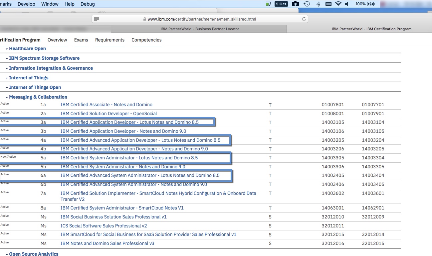Screen dimensions: 432x256
Task: Open Solution Implementer - SmartCloud Notes Hybrid Configuration link
Action: point(158,196)
